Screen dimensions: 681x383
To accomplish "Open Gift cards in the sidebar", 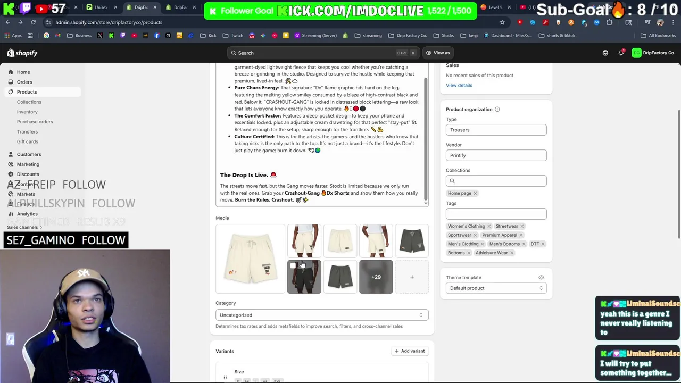I will pyautogui.click(x=27, y=141).
